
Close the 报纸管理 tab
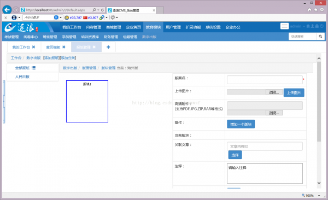point(94,47)
